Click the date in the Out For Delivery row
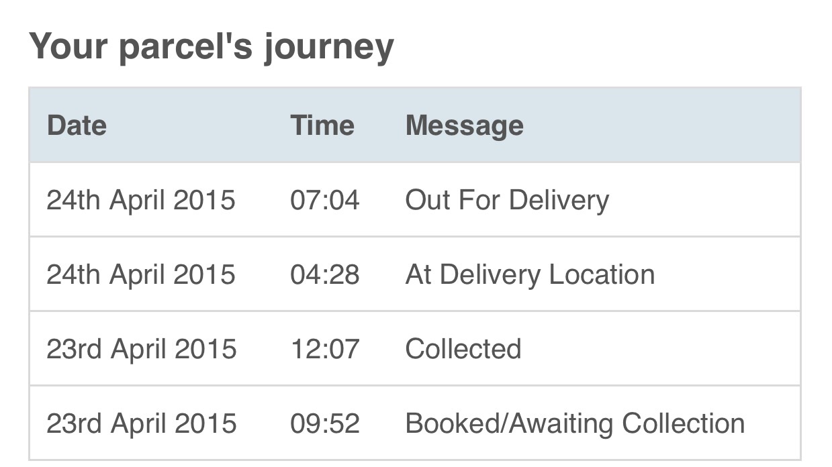Image resolution: width=832 pixels, height=467 pixels. [x=141, y=200]
